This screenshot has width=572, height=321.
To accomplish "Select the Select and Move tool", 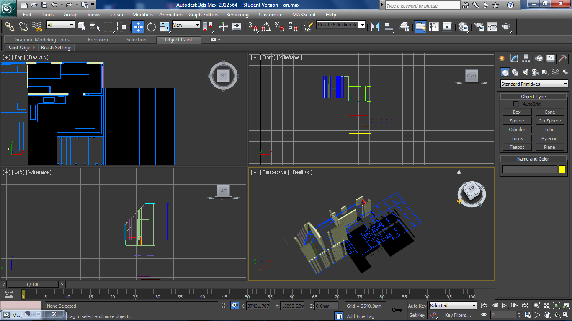I will tap(138, 27).
